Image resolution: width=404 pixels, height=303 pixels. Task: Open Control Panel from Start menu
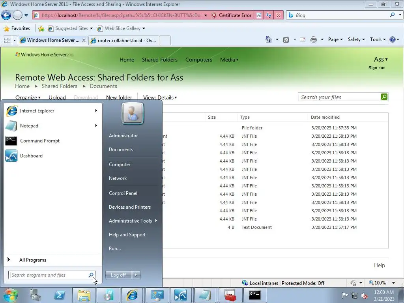(x=123, y=193)
